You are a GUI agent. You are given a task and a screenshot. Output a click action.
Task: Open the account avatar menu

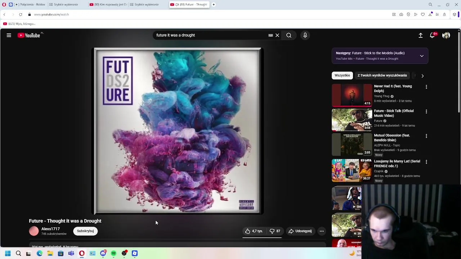[446, 35]
